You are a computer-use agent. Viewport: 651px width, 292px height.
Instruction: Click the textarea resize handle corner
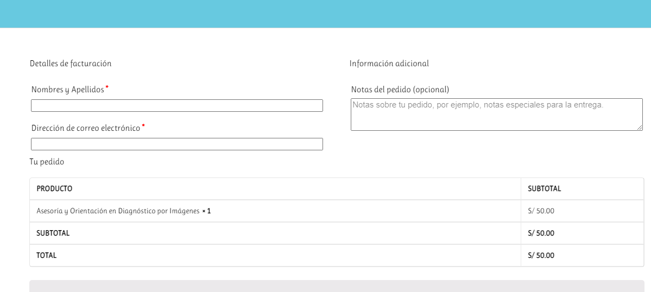coord(640,128)
